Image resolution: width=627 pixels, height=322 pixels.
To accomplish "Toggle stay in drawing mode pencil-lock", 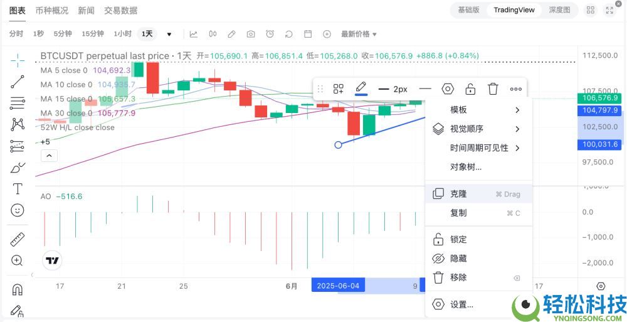I will [x=17, y=311].
